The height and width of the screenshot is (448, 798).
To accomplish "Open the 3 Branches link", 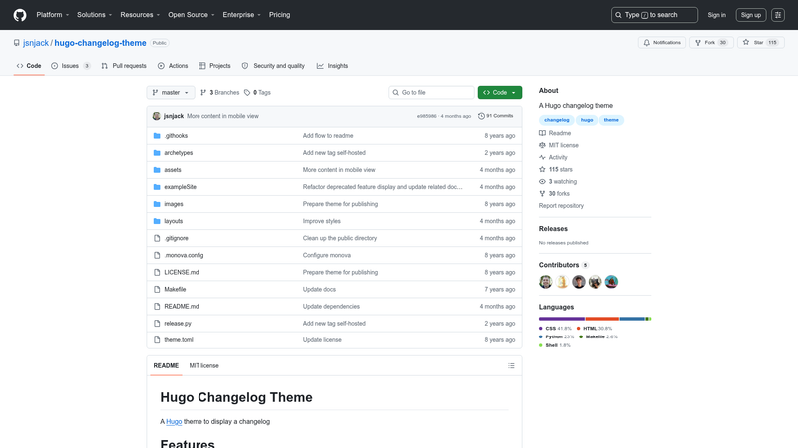I will (219, 92).
